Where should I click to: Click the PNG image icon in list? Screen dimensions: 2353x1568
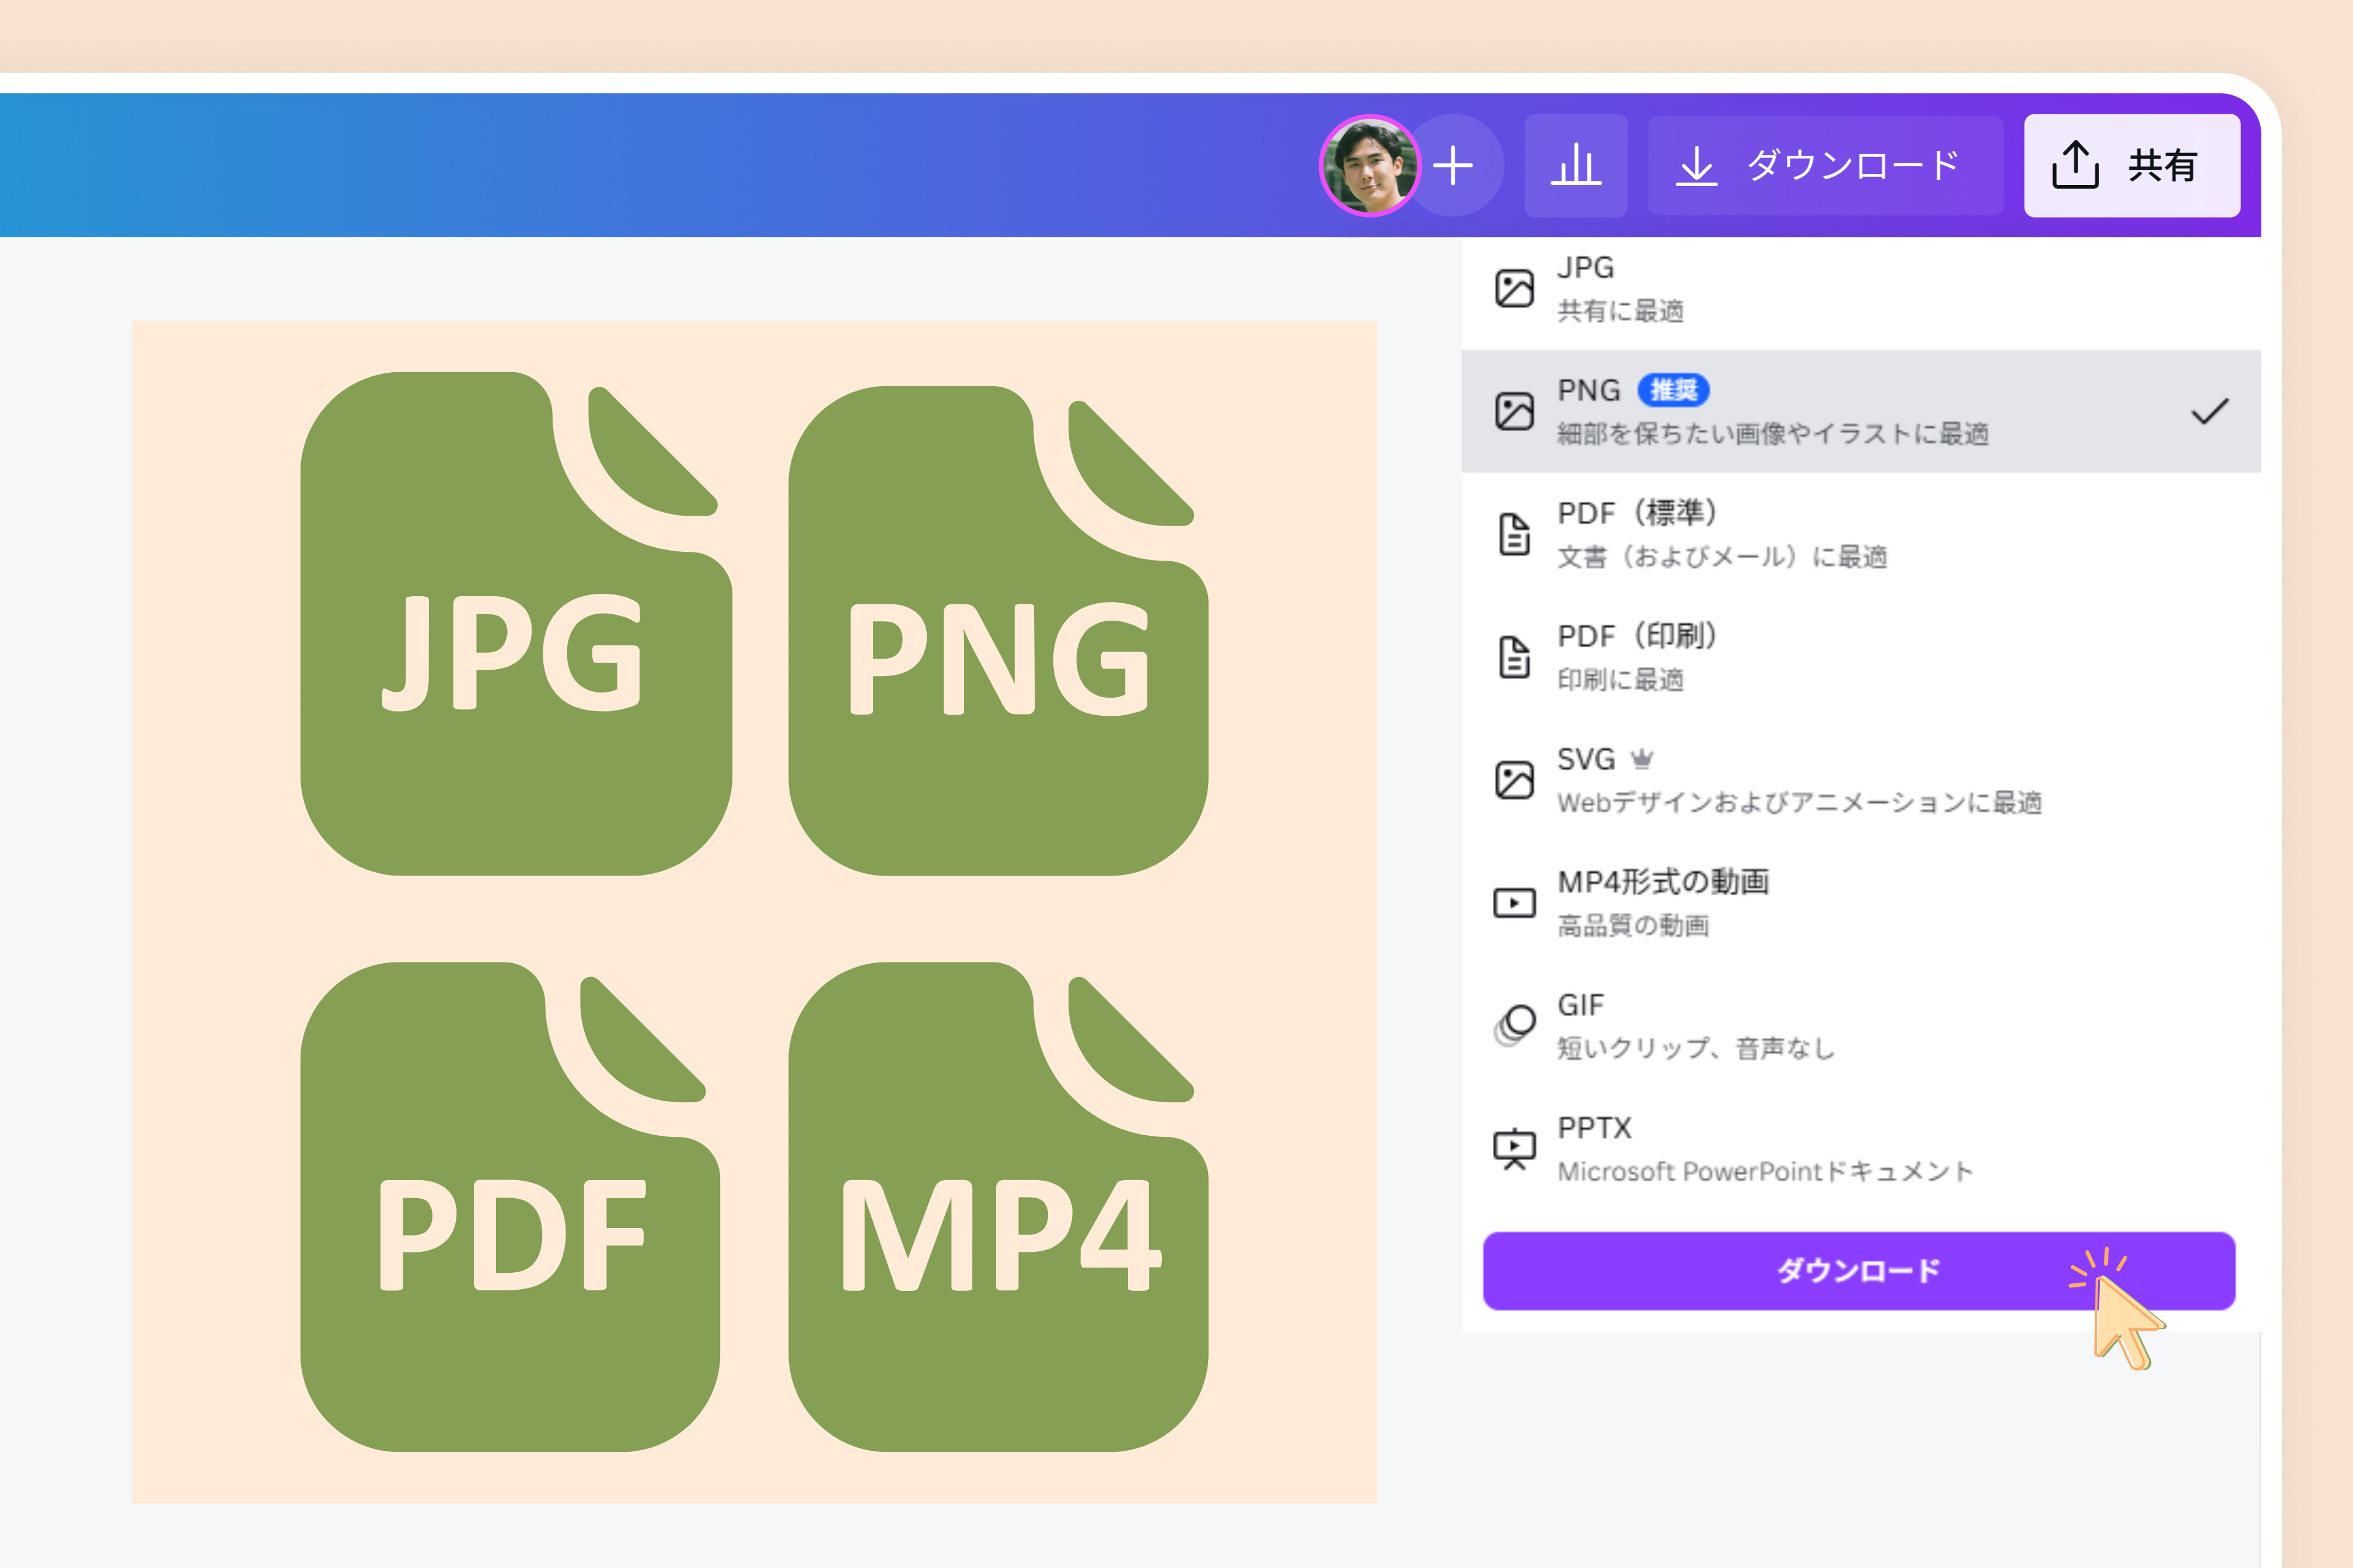pyautogui.click(x=1514, y=411)
